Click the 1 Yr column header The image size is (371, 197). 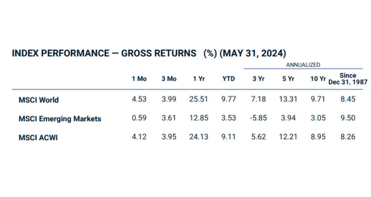(199, 79)
